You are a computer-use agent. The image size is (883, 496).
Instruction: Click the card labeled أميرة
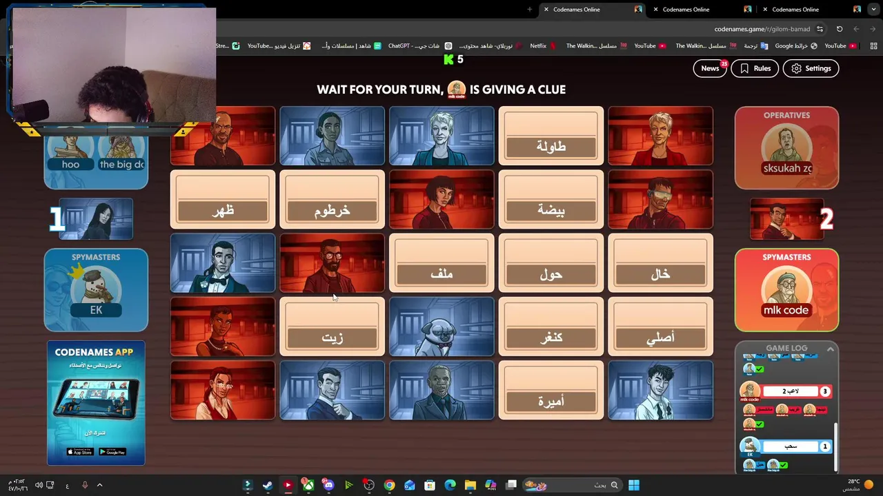pos(550,390)
